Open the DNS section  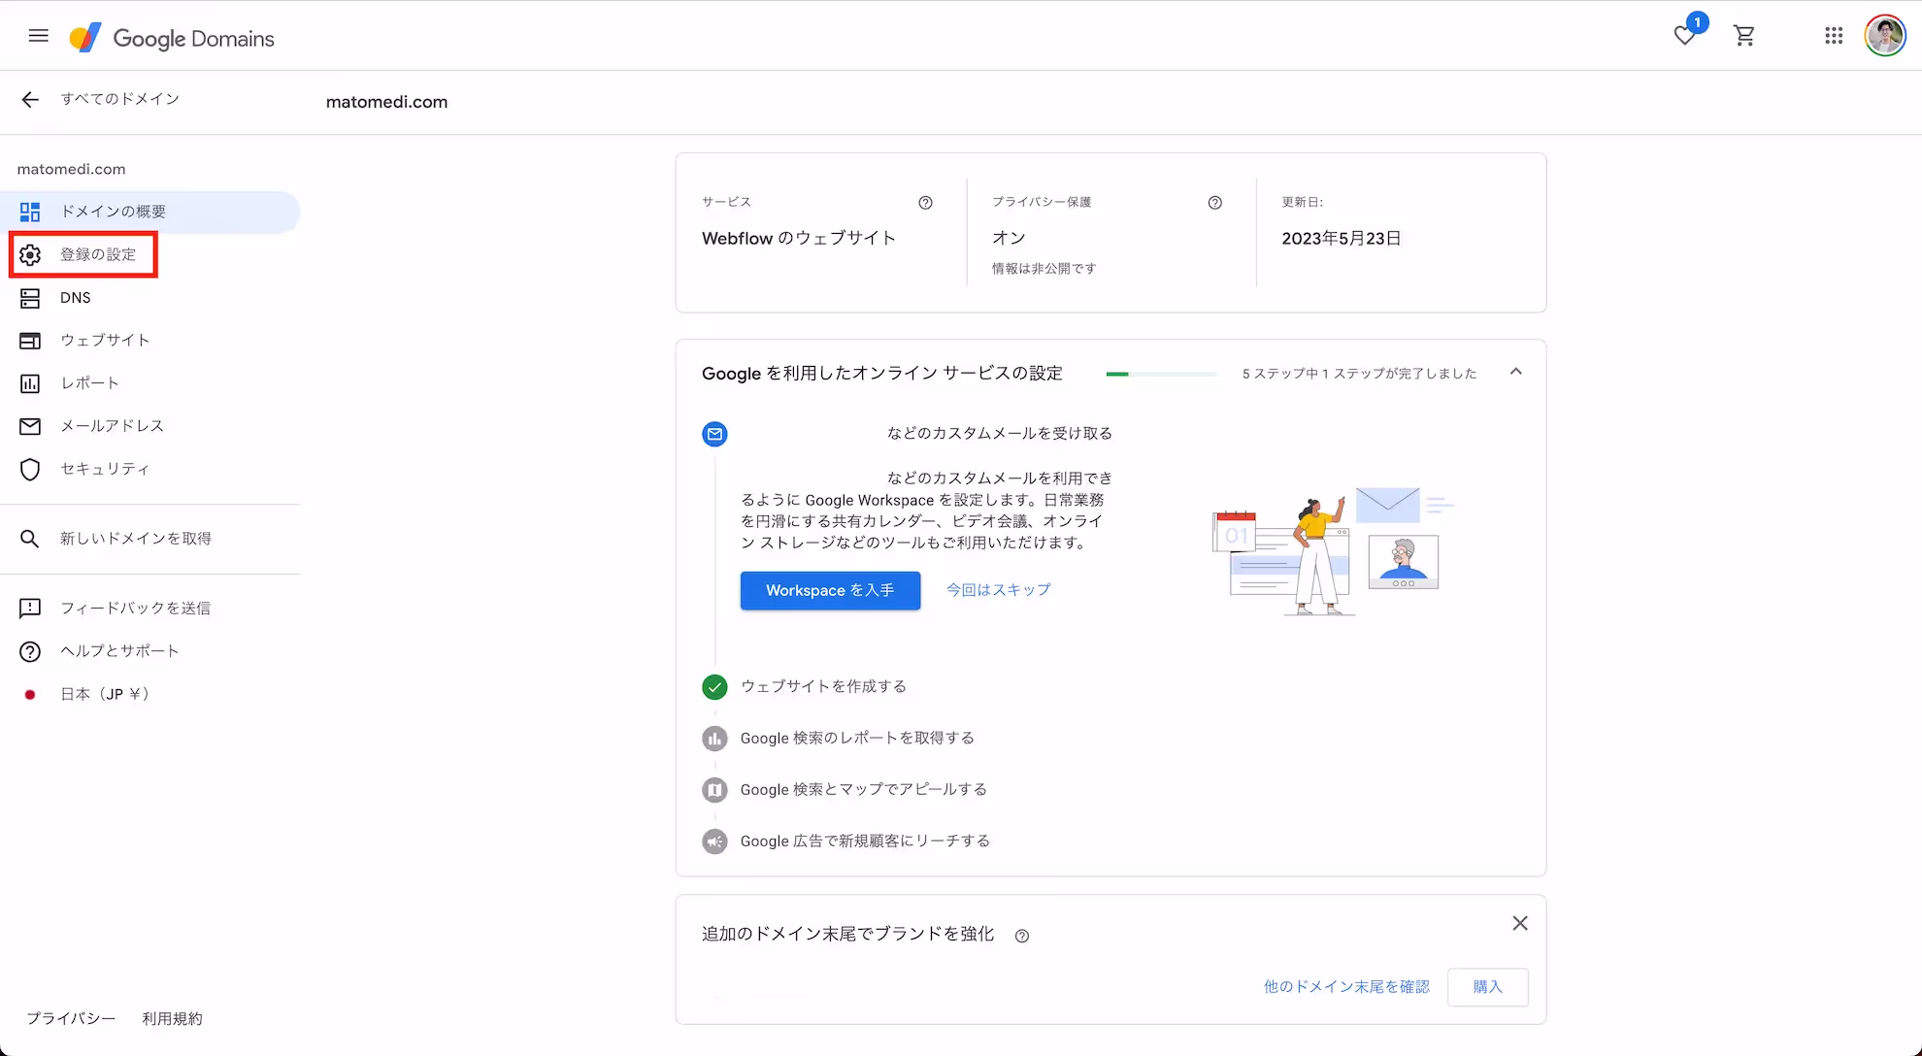tap(150, 298)
